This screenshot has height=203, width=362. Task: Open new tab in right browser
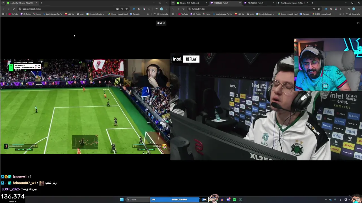(312, 3)
